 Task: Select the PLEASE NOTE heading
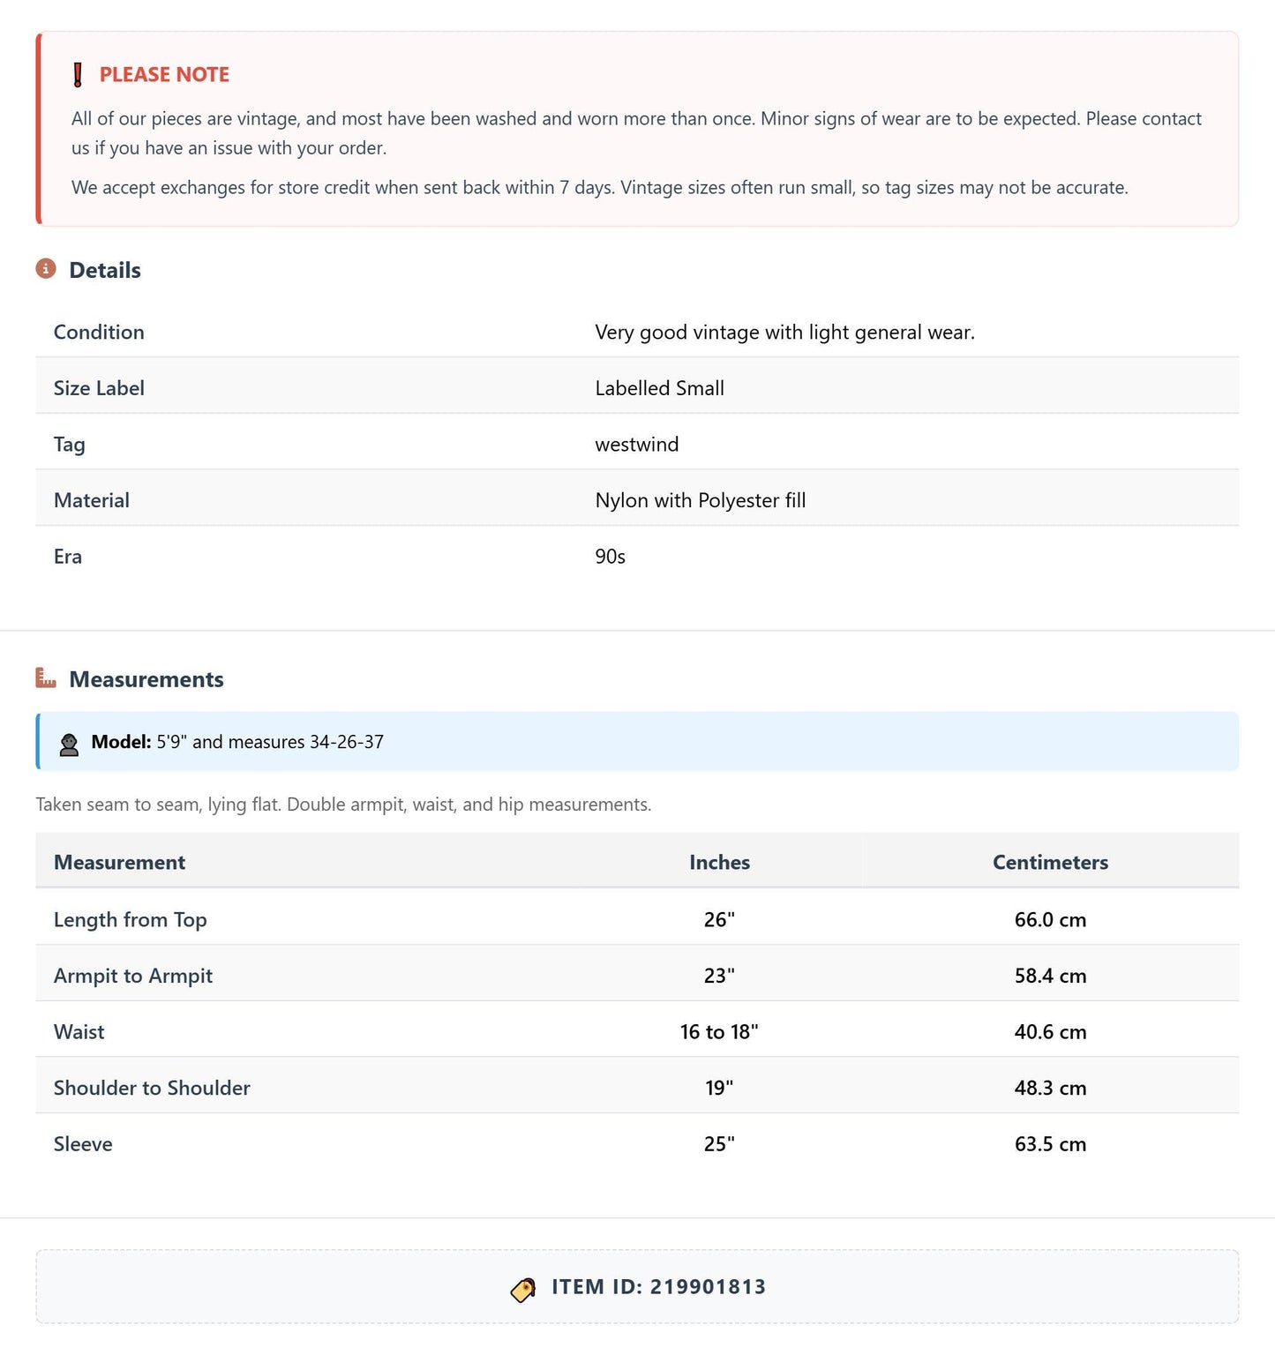164,75
